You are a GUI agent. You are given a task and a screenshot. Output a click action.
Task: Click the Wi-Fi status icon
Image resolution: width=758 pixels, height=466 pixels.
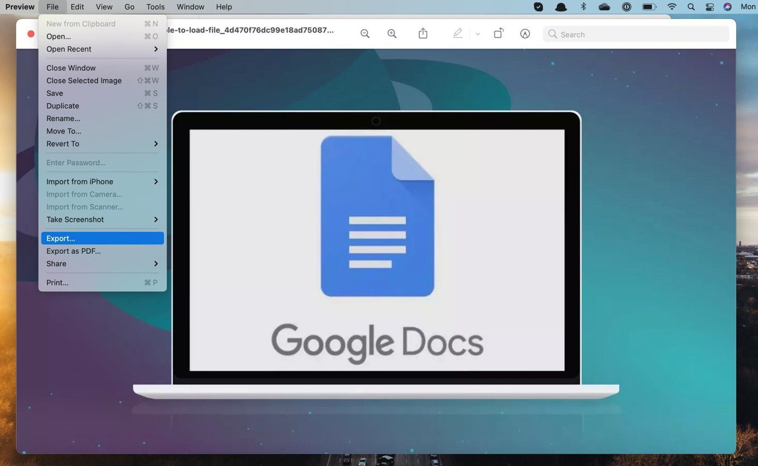point(672,7)
